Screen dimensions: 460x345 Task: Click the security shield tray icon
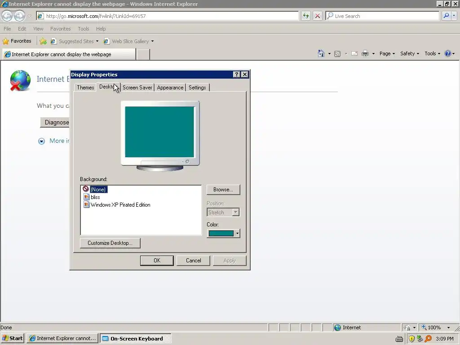pyautogui.click(x=411, y=339)
